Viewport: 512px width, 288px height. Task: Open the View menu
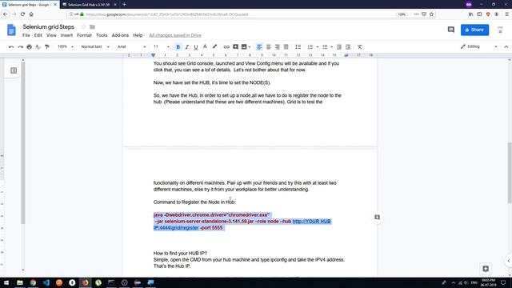tap(51, 35)
